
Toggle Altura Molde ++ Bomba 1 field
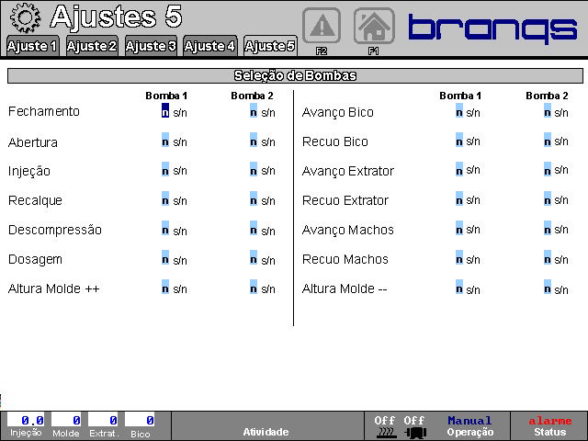tap(165, 288)
